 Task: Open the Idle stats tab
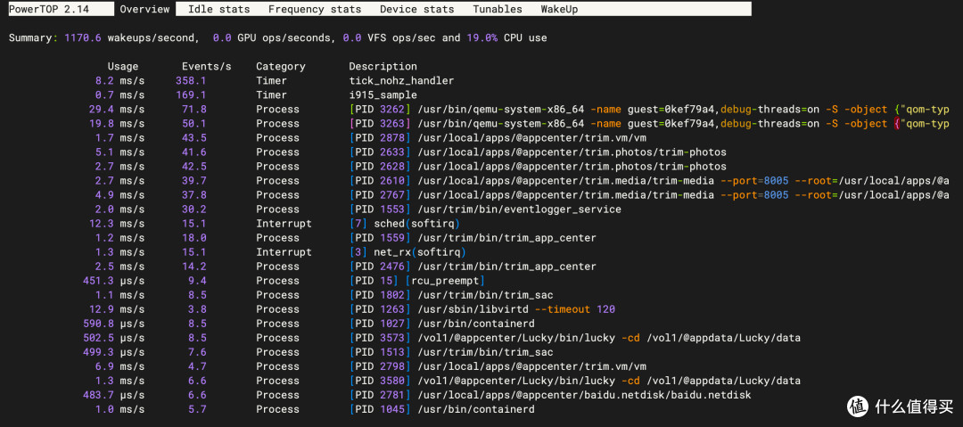(218, 9)
